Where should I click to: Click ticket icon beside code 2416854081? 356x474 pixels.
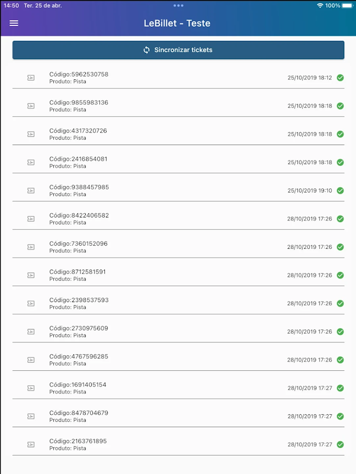click(31, 162)
